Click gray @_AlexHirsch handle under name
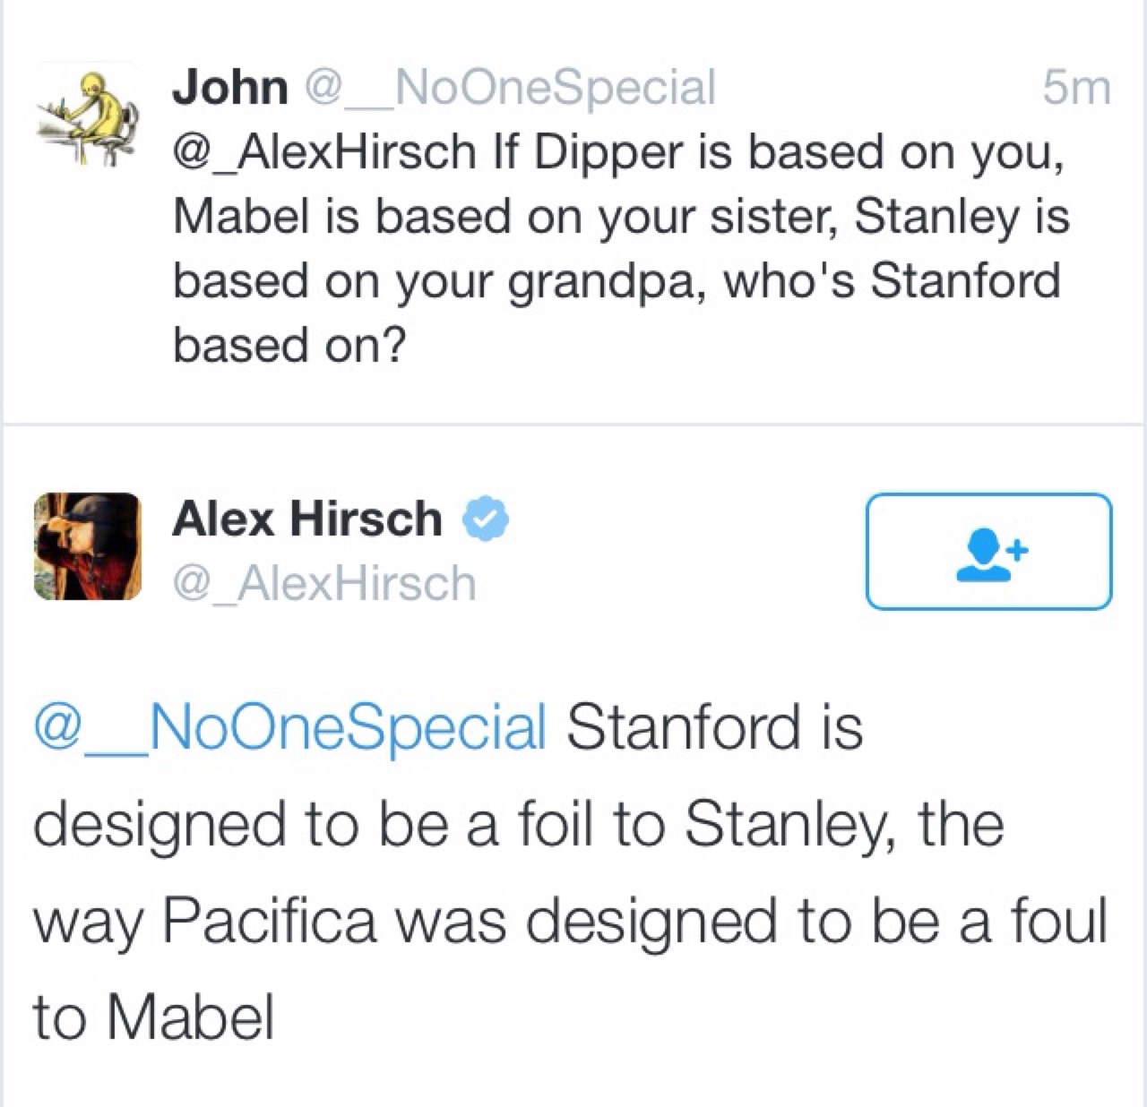1147x1107 pixels. pos(324,584)
